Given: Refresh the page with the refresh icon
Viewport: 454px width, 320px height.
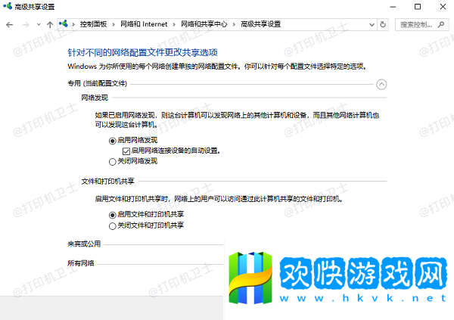Looking at the screenshot, I should 383,25.
